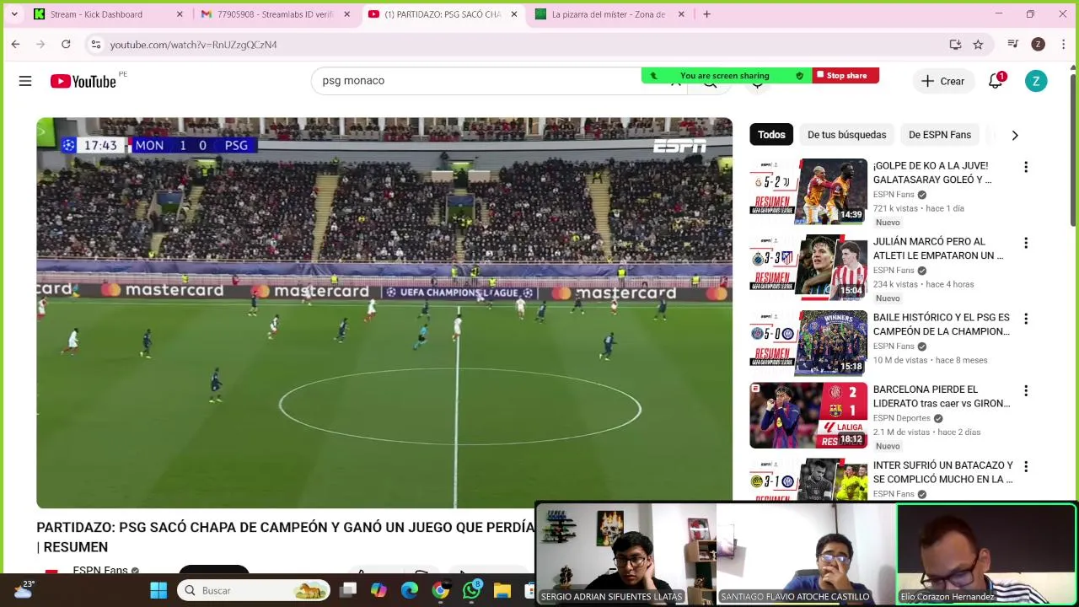Select the De ESPN Fans chip
This screenshot has height=607, width=1079.
940,135
